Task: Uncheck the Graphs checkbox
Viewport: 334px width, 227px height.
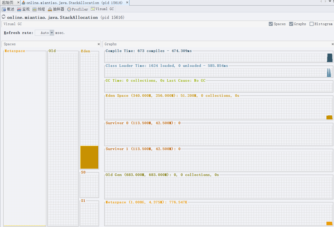Action: [291, 24]
